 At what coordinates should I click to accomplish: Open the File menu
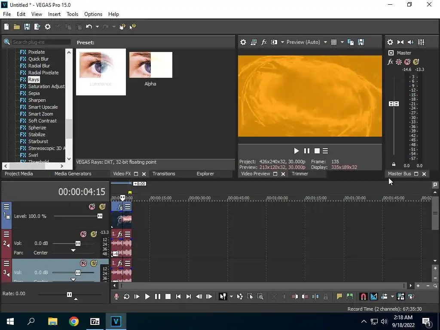coord(7,14)
